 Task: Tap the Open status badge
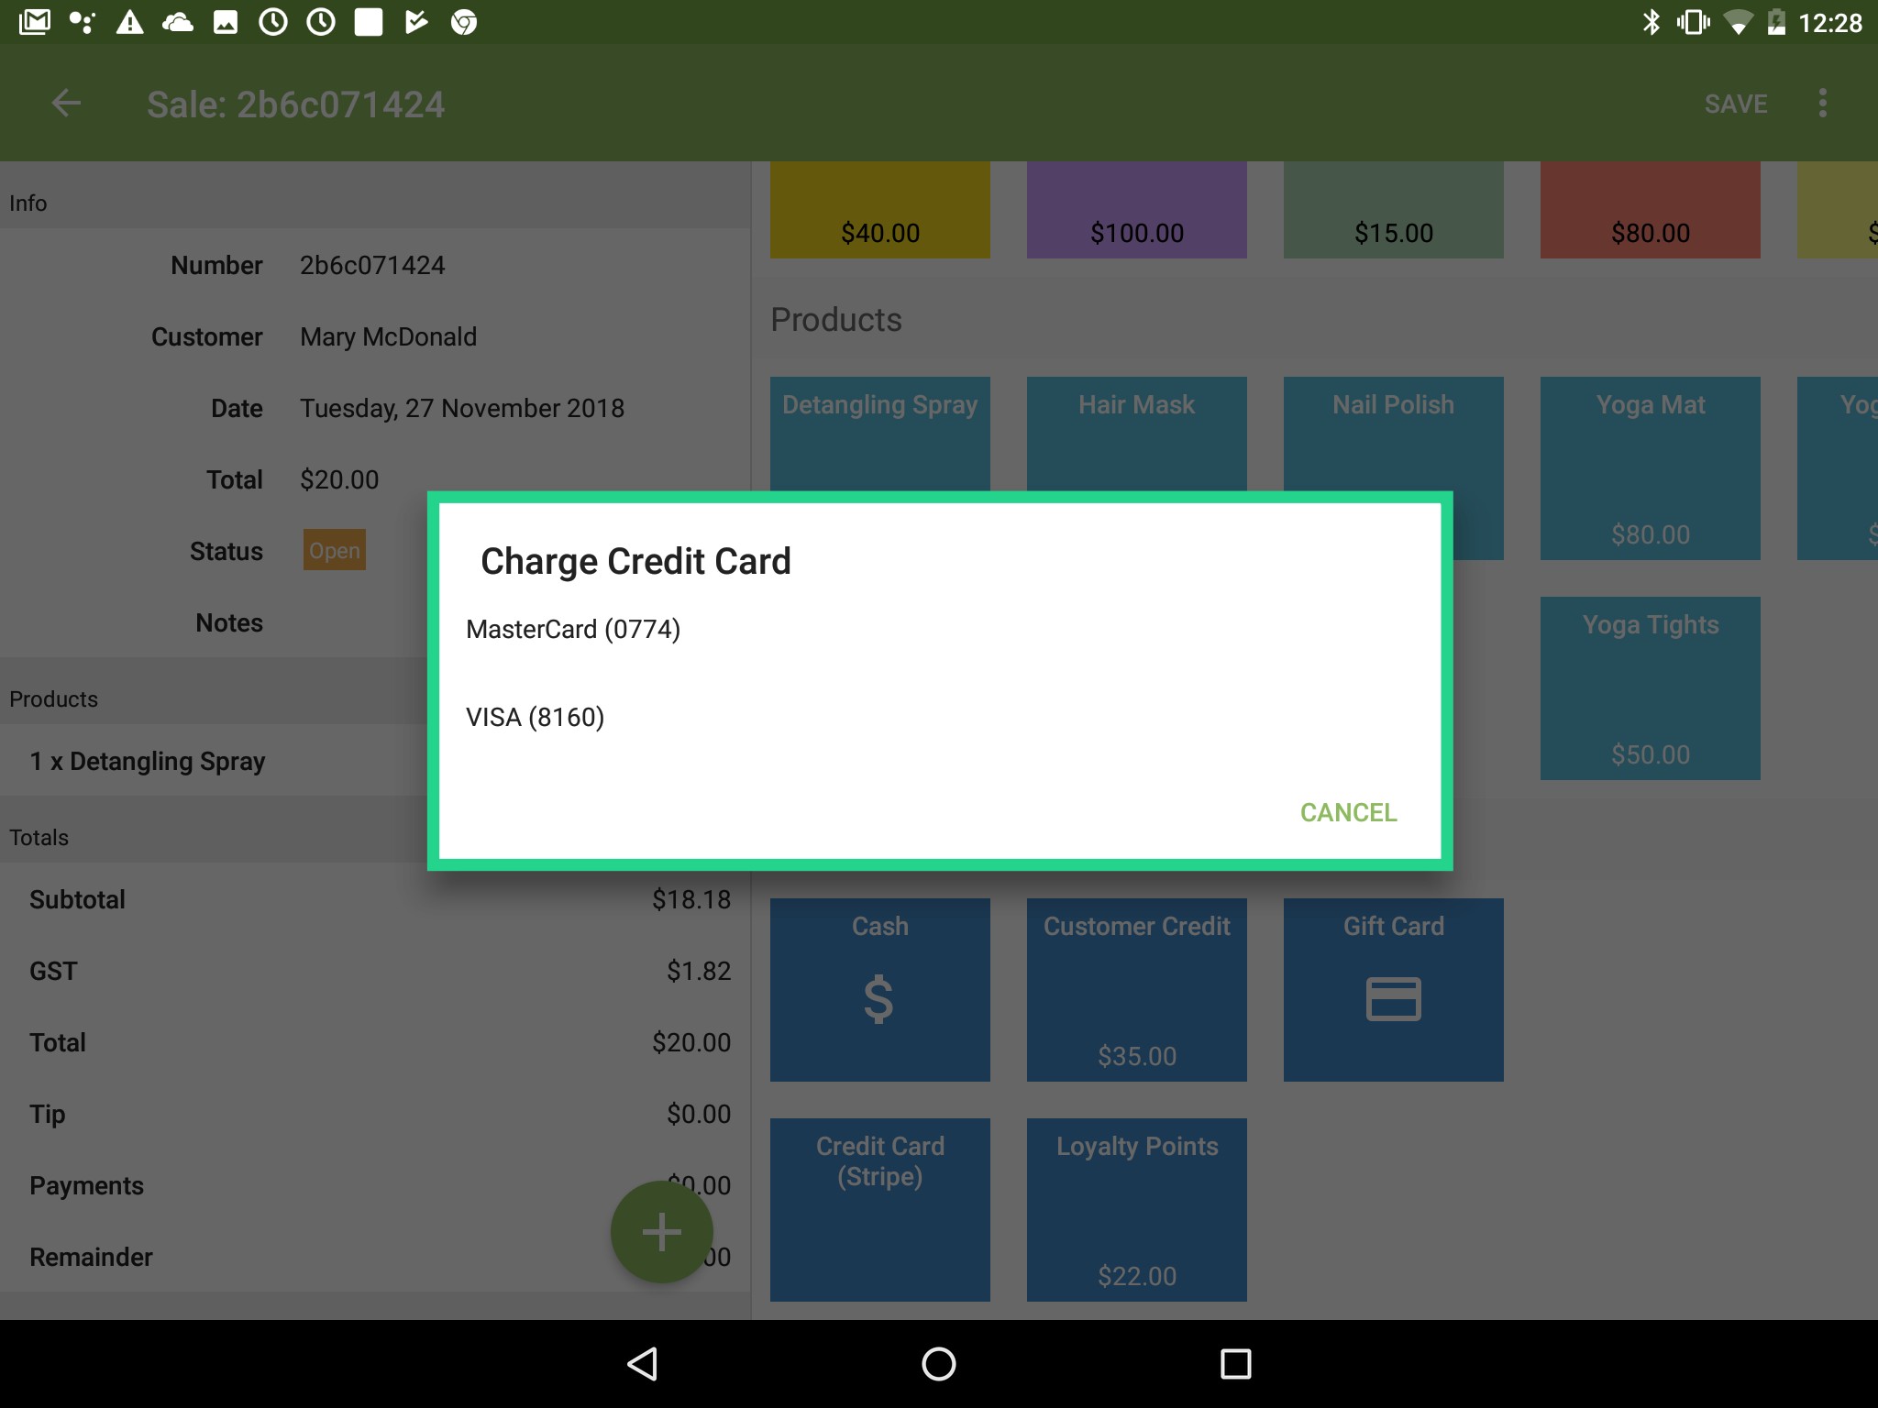tap(335, 550)
